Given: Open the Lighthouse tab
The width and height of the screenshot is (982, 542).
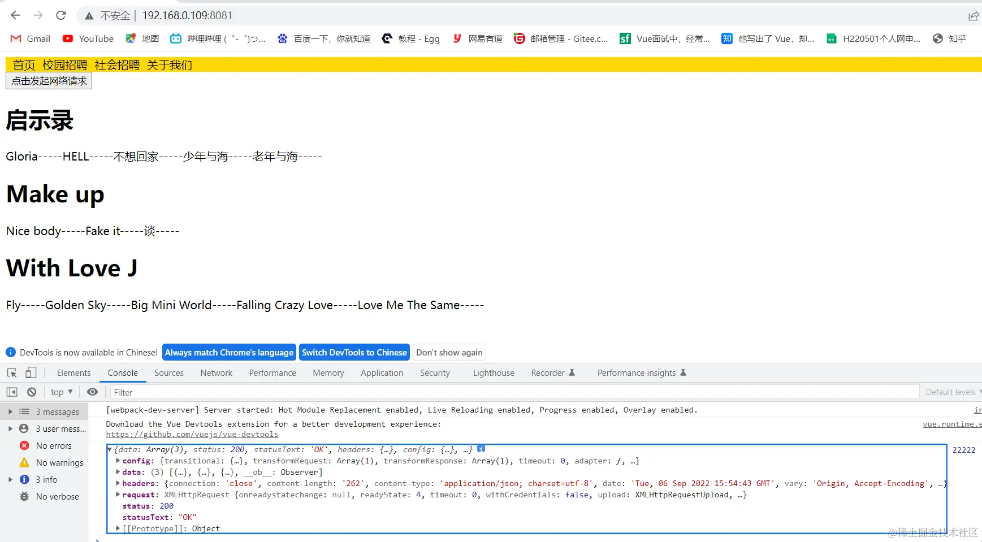Looking at the screenshot, I should point(494,373).
